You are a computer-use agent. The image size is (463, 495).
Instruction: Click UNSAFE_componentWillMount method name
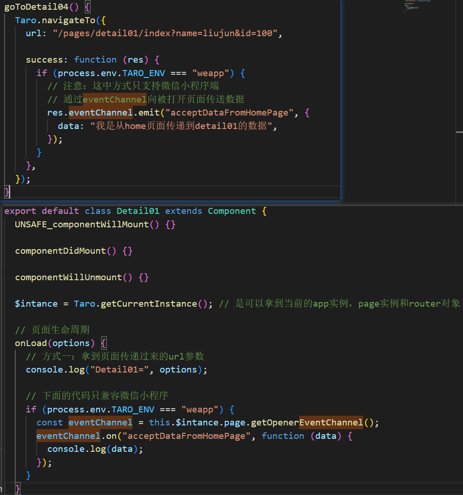click(82, 225)
